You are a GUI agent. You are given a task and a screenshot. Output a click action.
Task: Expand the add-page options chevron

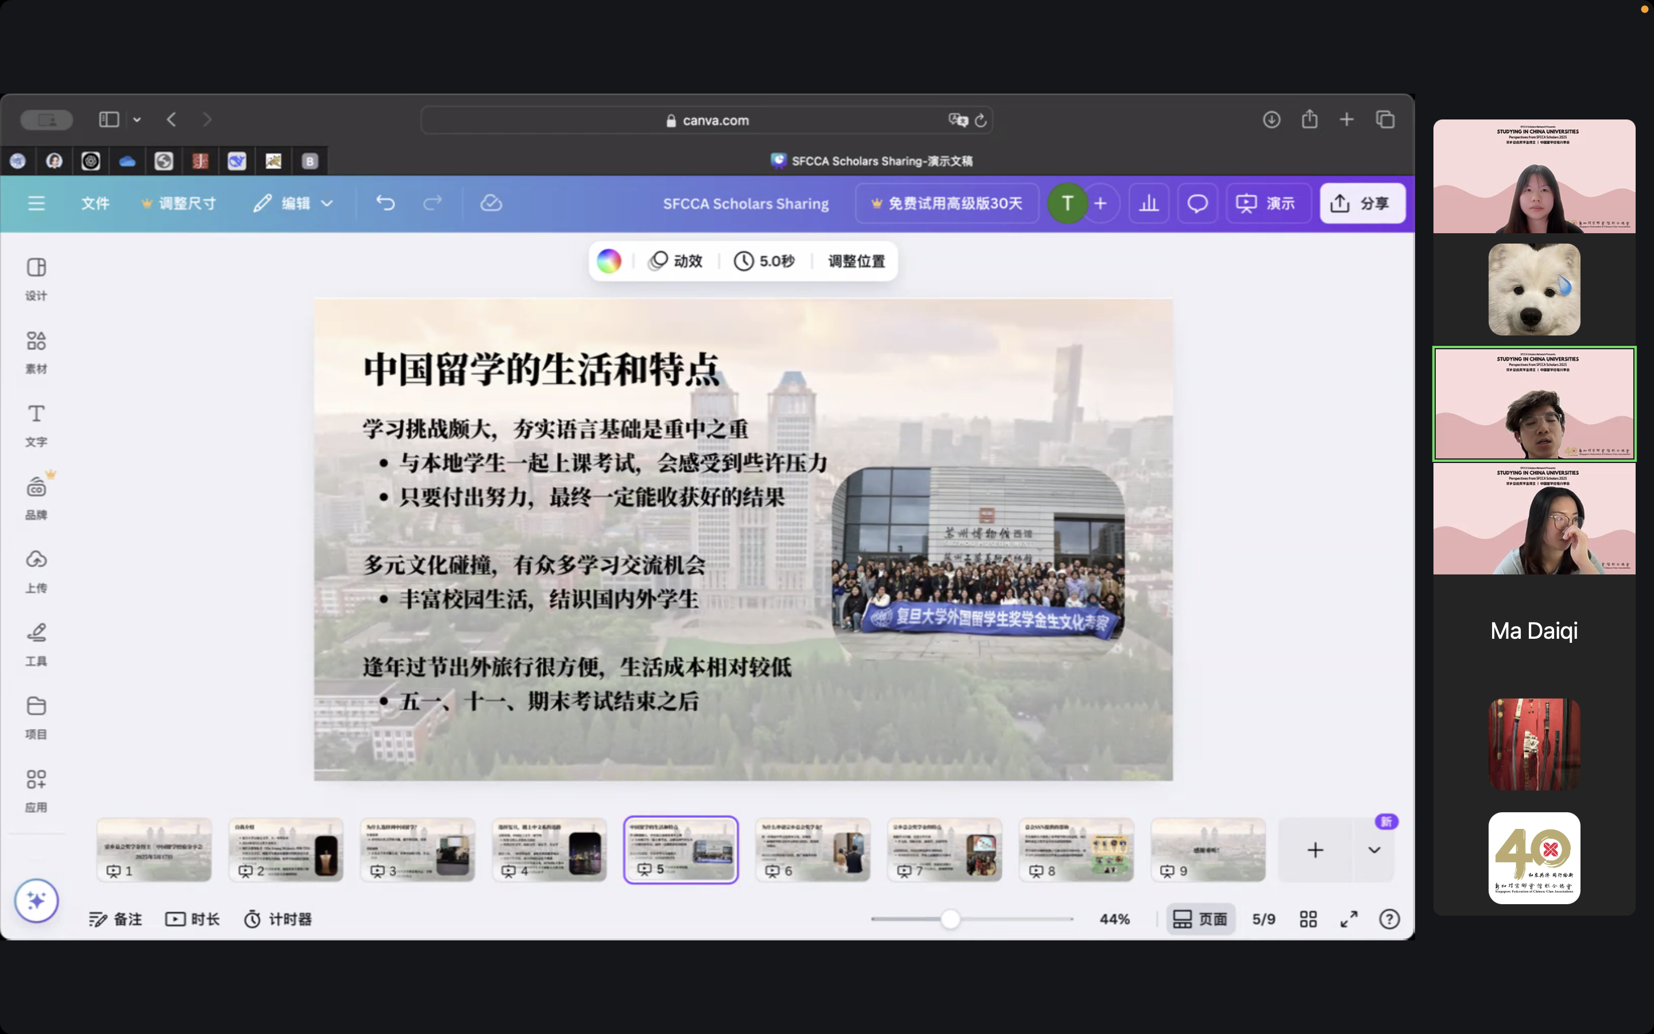click(x=1374, y=850)
